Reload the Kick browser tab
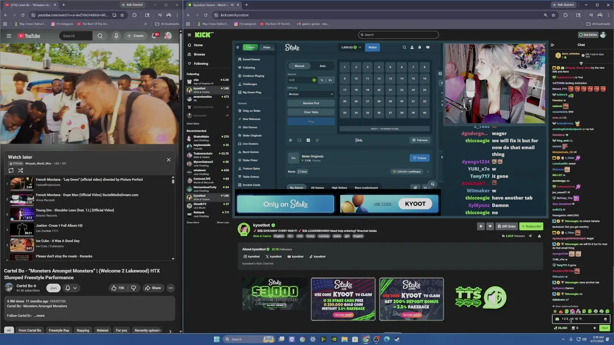614x345 pixels. pyautogui.click(x=207, y=15)
